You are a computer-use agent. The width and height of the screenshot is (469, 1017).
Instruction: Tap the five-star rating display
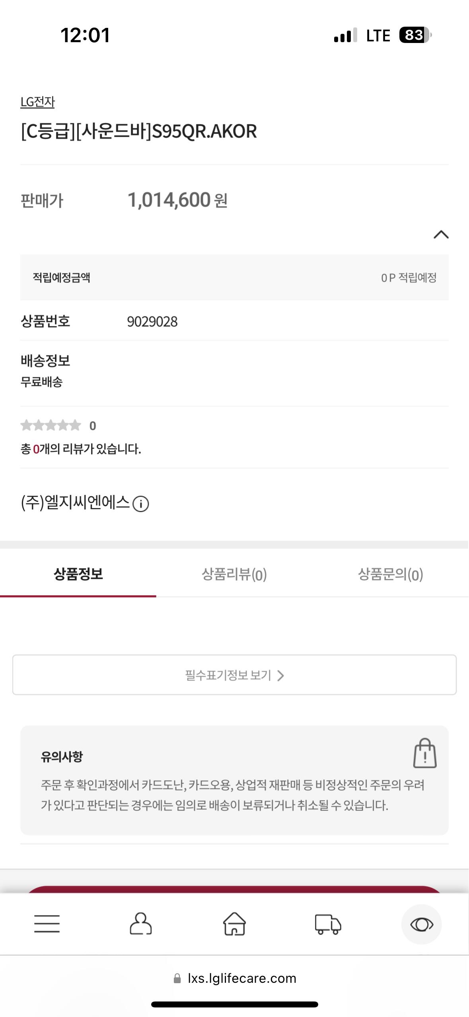tap(51, 425)
